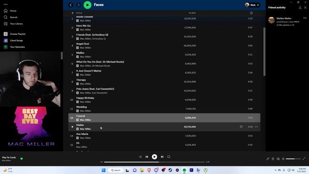The width and height of the screenshot is (309, 174).
Task: Open now playing Play Ya Cards title
Action: click(x=9, y=158)
